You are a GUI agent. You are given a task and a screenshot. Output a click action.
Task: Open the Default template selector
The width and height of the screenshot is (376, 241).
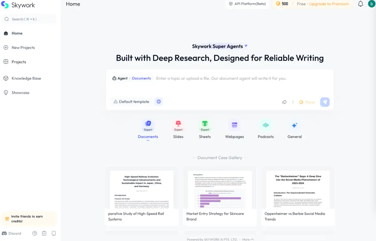tap(131, 102)
